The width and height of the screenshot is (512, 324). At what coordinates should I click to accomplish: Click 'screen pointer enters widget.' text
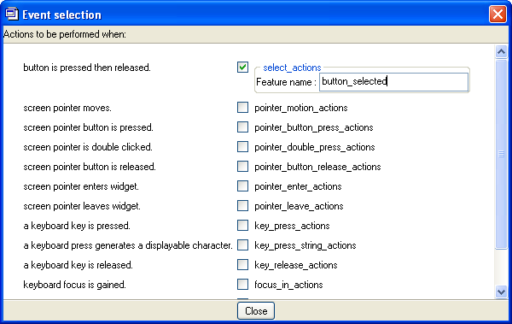[x=81, y=186]
